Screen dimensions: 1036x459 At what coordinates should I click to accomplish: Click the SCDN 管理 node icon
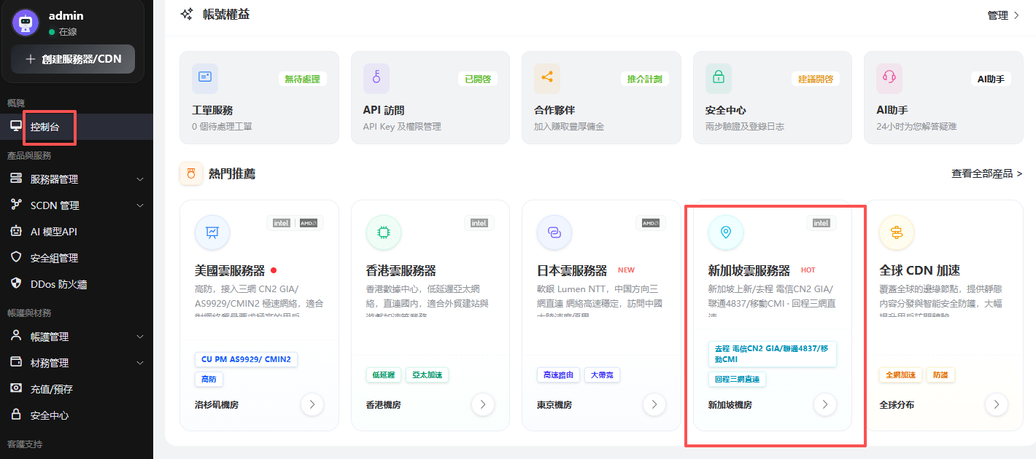[x=16, y=205]
